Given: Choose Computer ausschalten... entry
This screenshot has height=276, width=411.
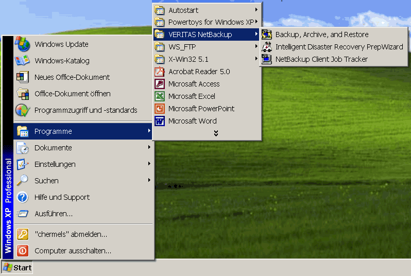Looking at the screenshot, I should pos(83,251).
